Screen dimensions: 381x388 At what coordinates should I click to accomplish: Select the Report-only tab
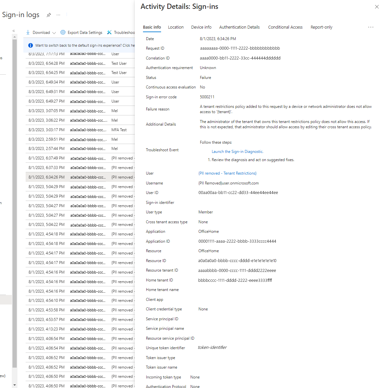321,27
